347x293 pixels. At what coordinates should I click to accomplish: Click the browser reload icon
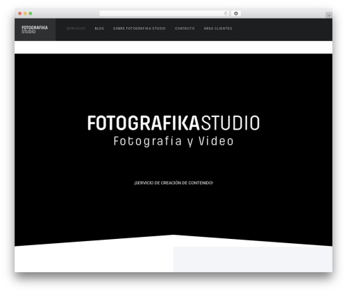coord(226,13)
